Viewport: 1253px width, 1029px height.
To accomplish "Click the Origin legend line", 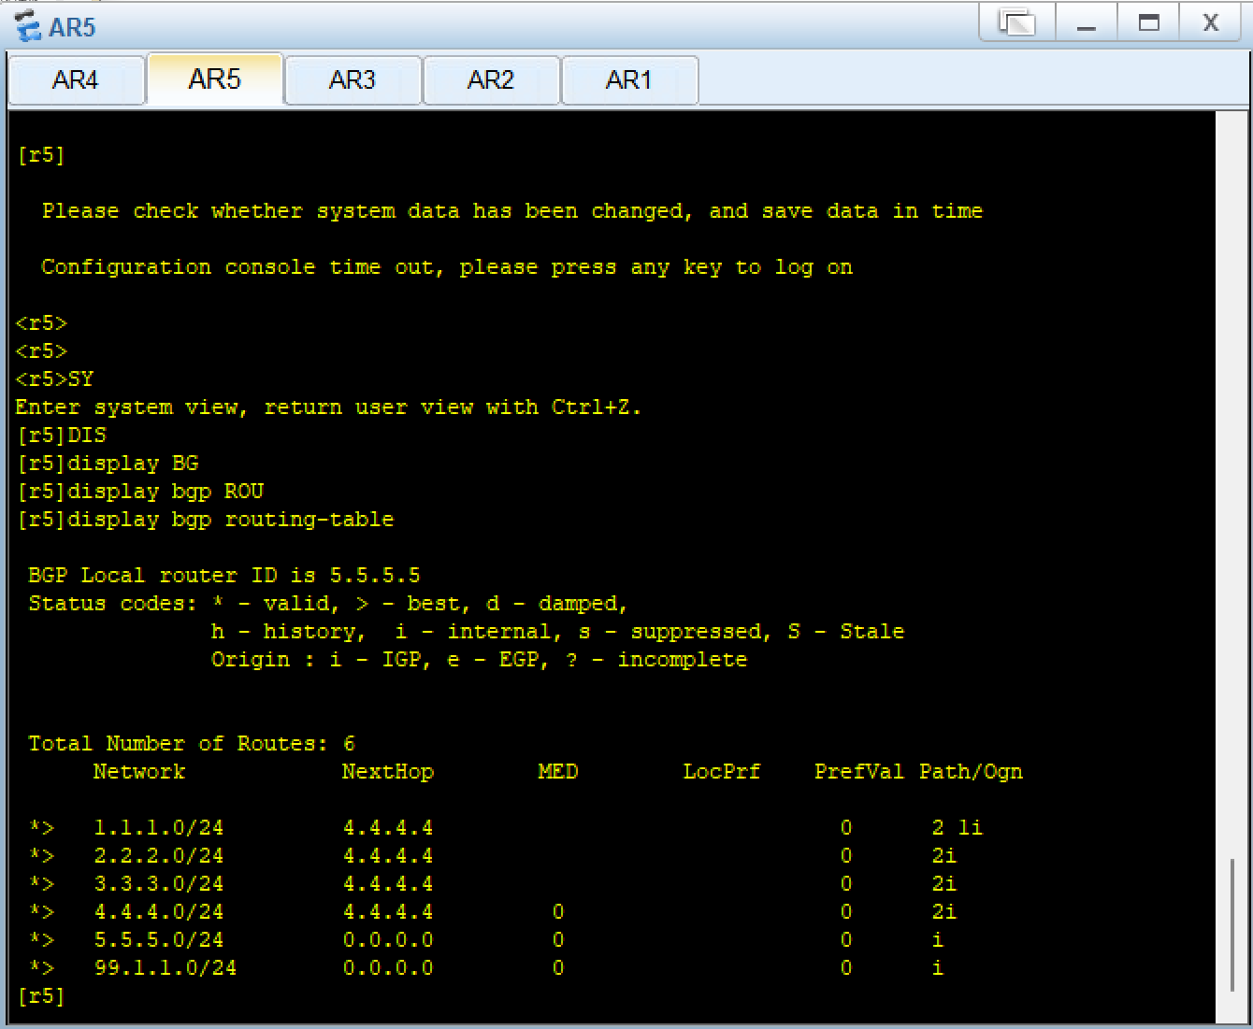I will coord(479,660).
